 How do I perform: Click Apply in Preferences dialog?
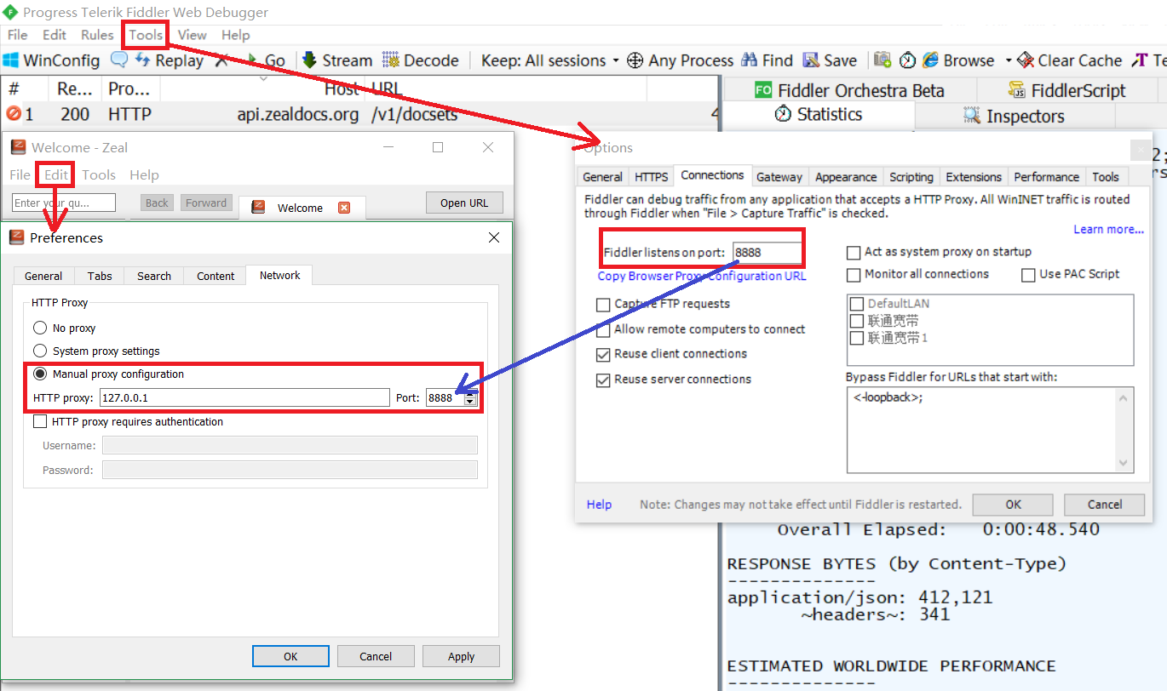pyautogui.click(x=461, y=656)
